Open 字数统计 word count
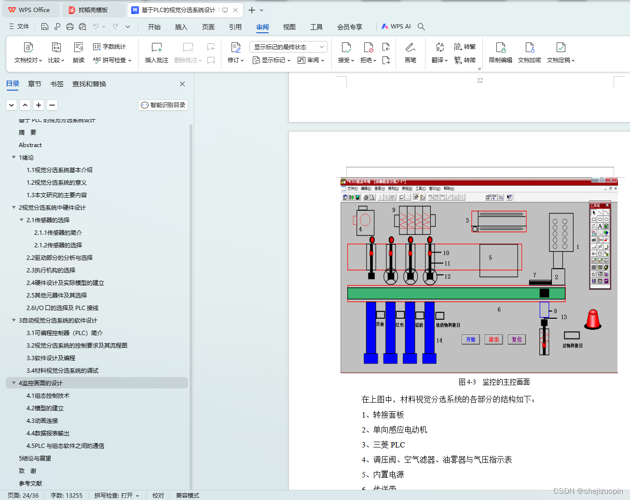This screenshot has height=500, width=630. pos(110,47)
